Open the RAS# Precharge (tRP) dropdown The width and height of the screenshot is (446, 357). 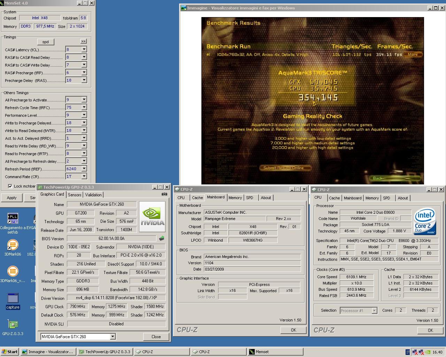(x=84, y=73)
